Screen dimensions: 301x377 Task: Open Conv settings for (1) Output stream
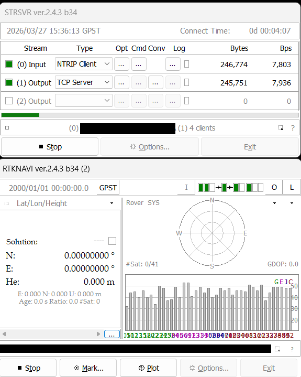(x=155, y=82)
